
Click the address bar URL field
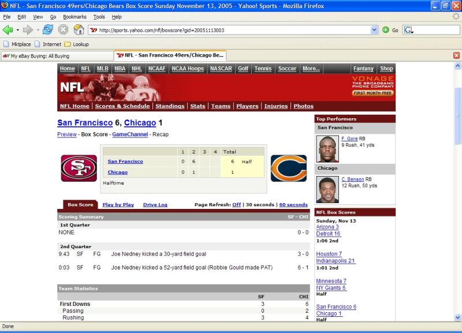[234, 30]
